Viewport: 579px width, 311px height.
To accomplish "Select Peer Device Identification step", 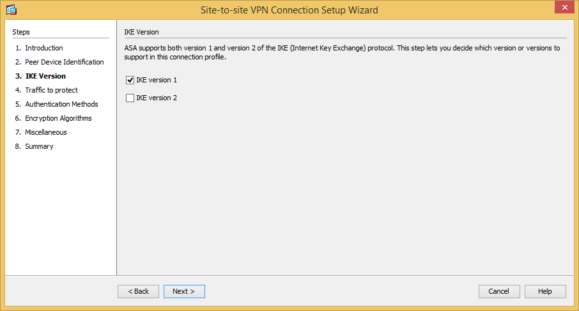I will pos(59,62).
